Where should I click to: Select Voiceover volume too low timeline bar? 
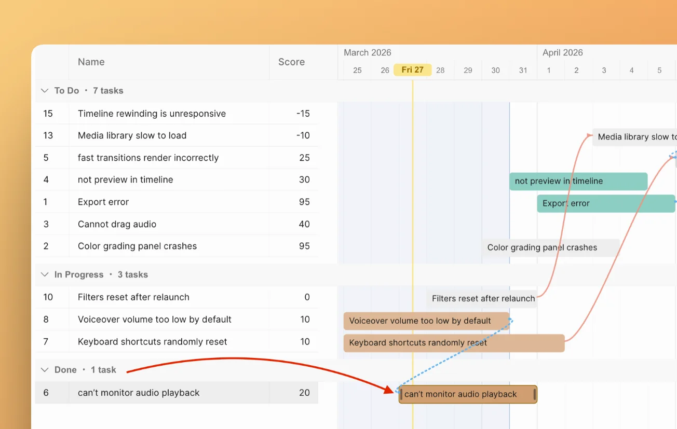point(426,321)
